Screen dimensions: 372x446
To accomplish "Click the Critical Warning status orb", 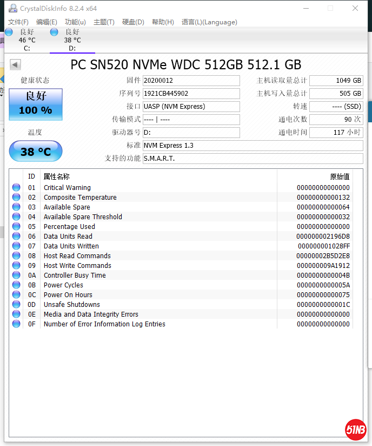I will pos(16,188).
